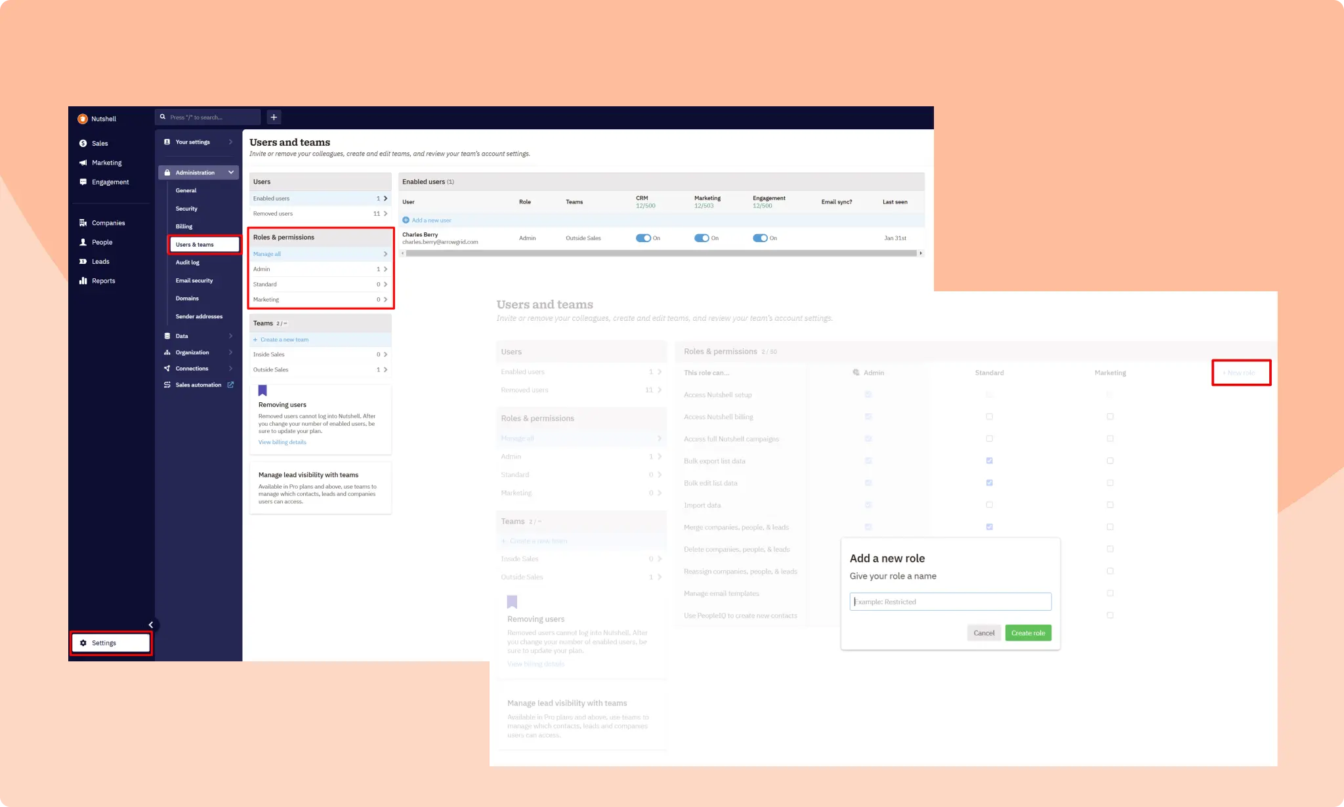The image size is (1344, 807).
Task: Collapse the Administration section dropdown
Action: point(231,173)
